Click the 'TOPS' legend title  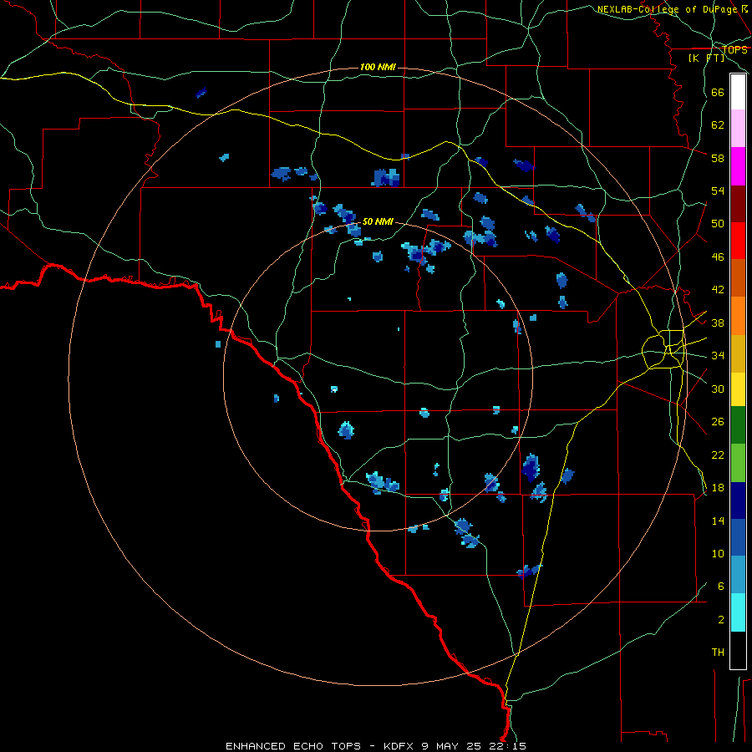[734, 49]
